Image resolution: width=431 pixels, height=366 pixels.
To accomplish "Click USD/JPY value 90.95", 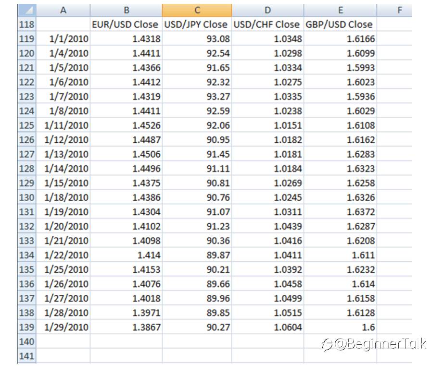I will [197, 140].
